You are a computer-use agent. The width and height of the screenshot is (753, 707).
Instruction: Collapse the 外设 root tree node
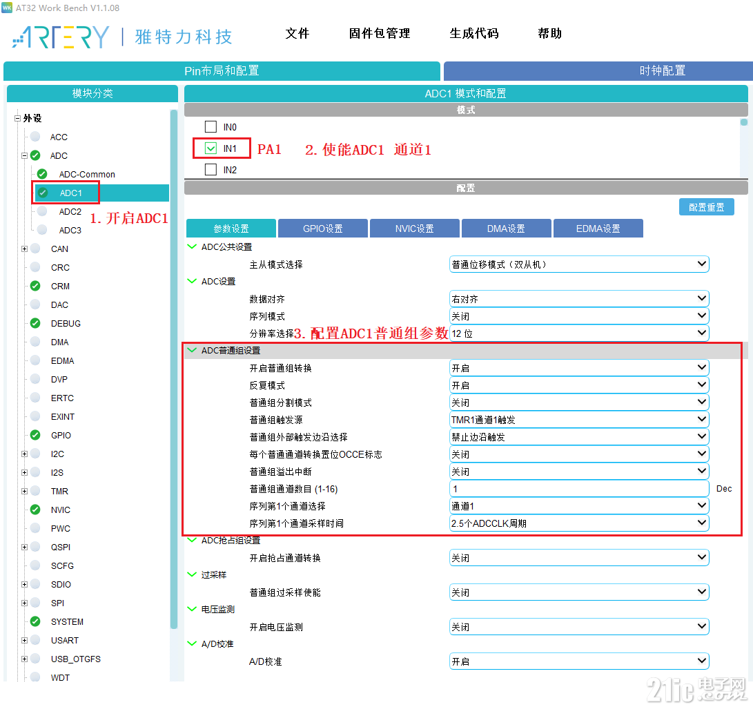(x=17, y=118)
